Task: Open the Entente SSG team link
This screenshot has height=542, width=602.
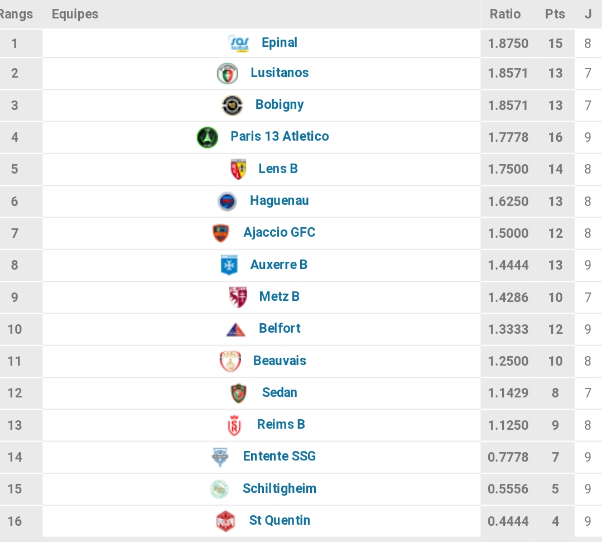Action: (x=280, y=457)
